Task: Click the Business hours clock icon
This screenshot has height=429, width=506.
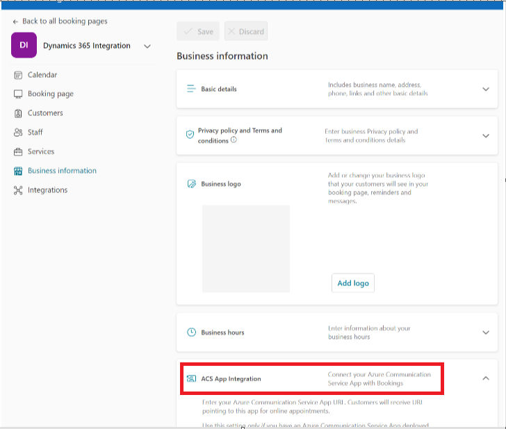Action: click(191, 332)
